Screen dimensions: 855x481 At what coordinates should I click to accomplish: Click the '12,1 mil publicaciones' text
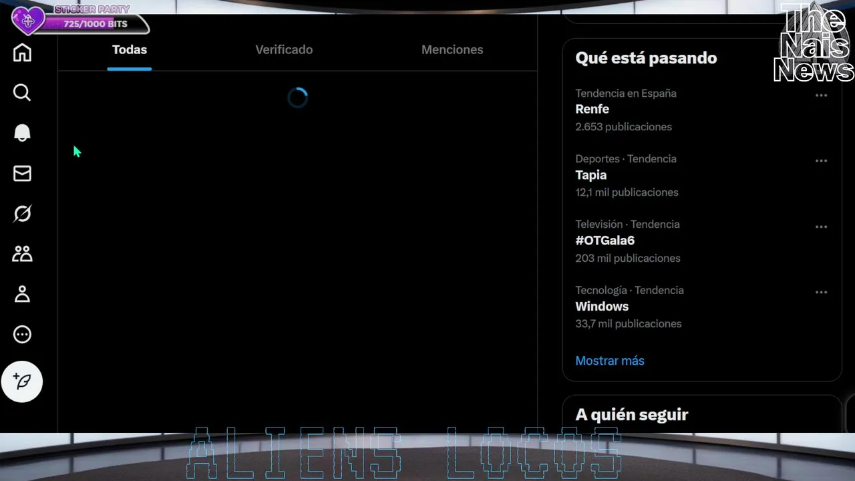[627, 192]
